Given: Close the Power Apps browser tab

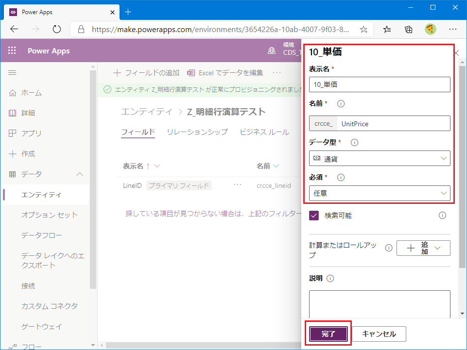Looking at the screenshot, I should pyautogui.click(x=112, y=12).
